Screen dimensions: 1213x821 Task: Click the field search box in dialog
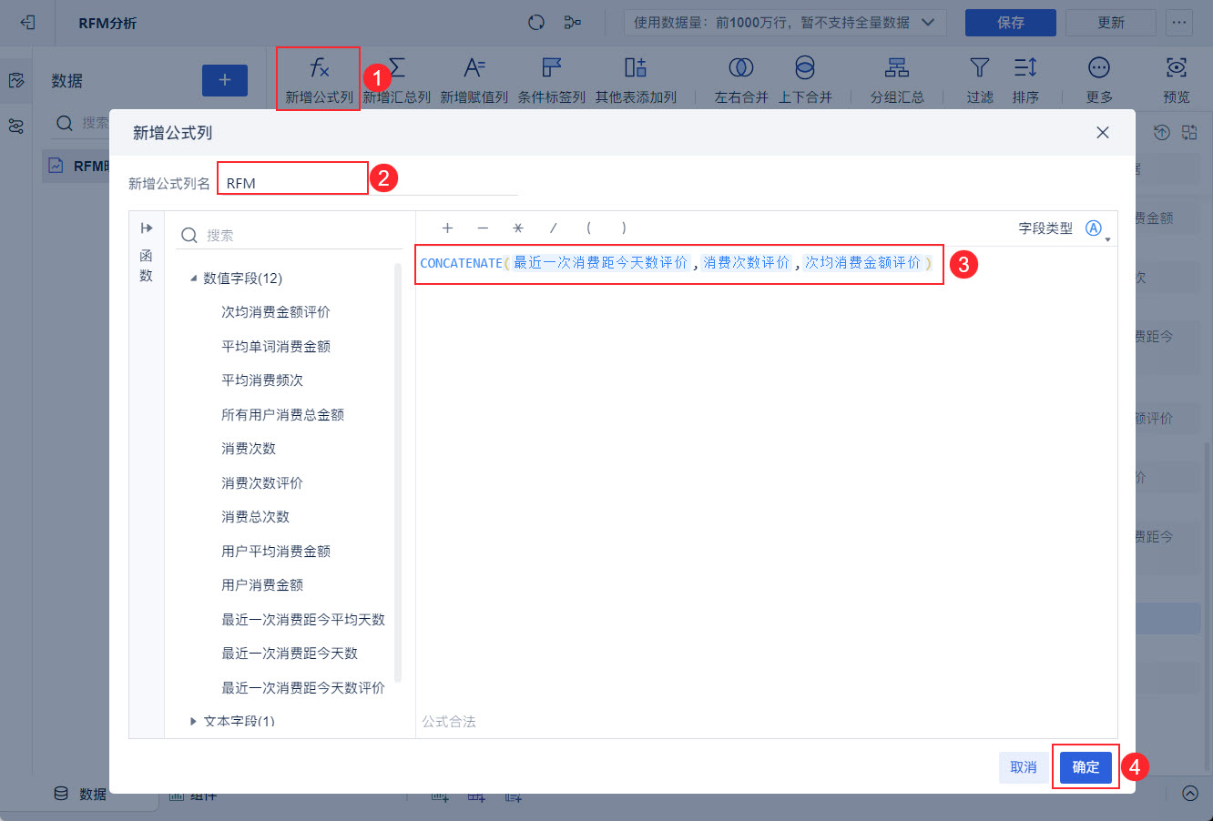(x=290, y=235)
